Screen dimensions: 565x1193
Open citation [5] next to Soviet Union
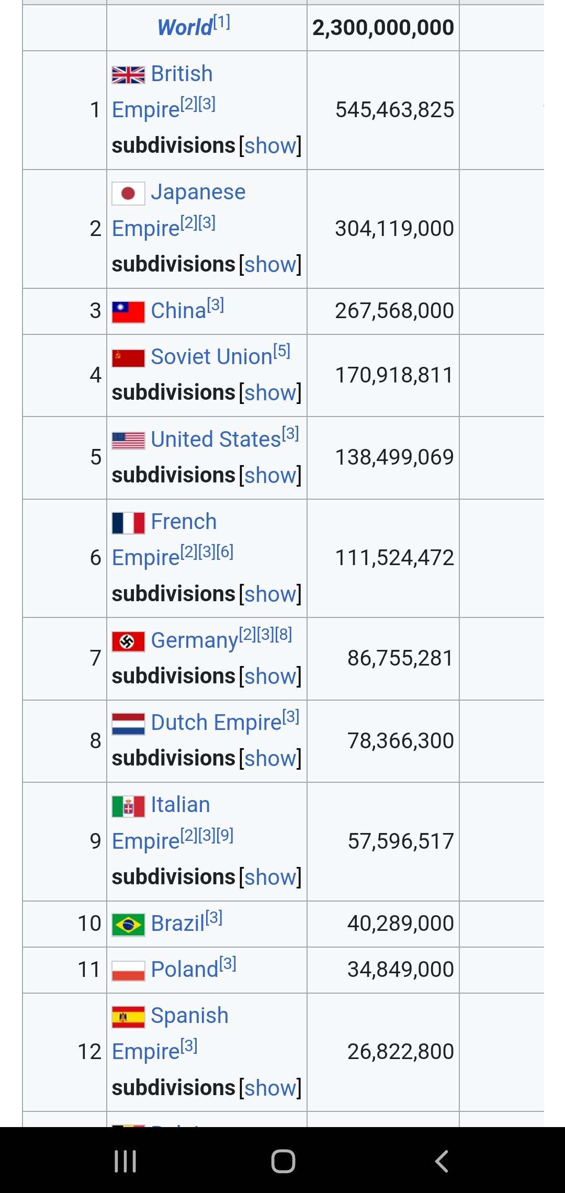(x=282, y=351)
